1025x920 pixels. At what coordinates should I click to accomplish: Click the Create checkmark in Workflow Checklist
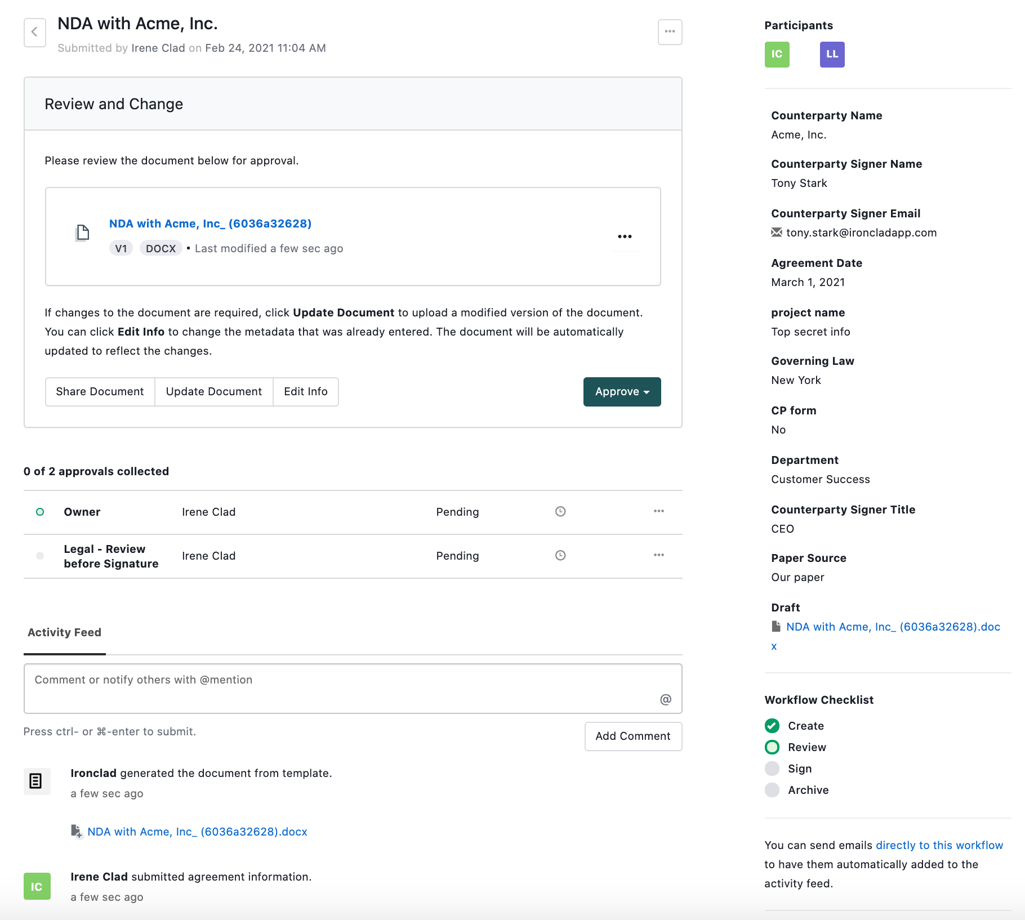tap(772, 726)
